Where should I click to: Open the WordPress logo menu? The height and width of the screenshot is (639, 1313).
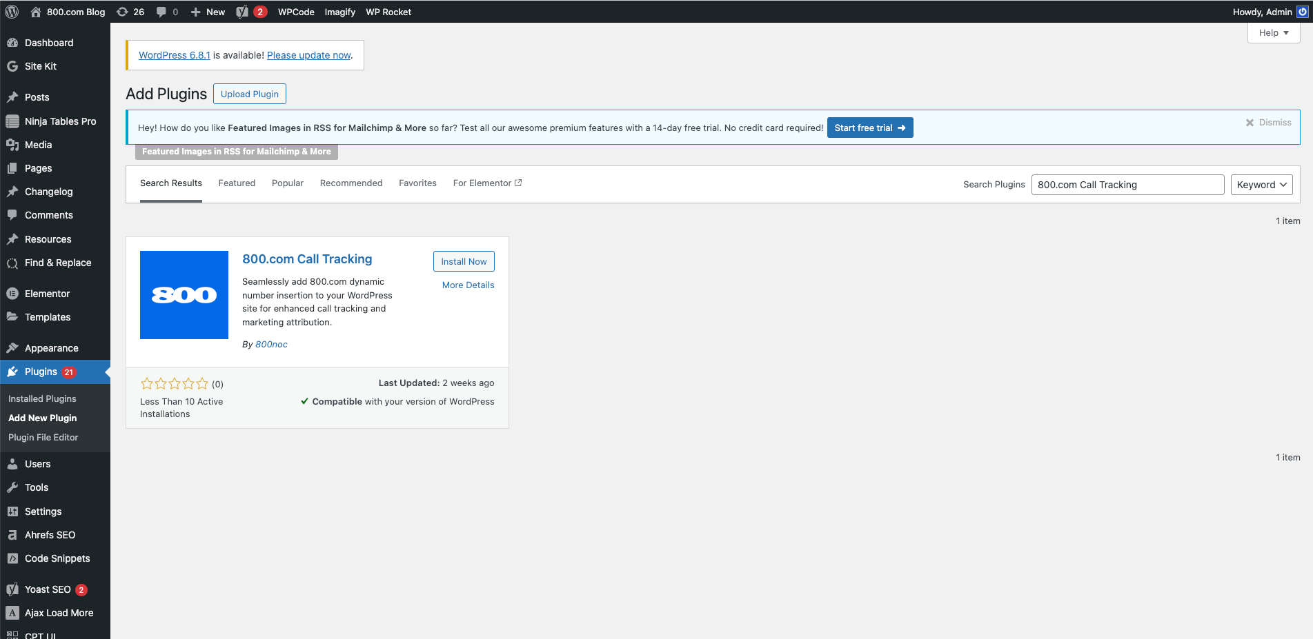click(x=12, y=12)
